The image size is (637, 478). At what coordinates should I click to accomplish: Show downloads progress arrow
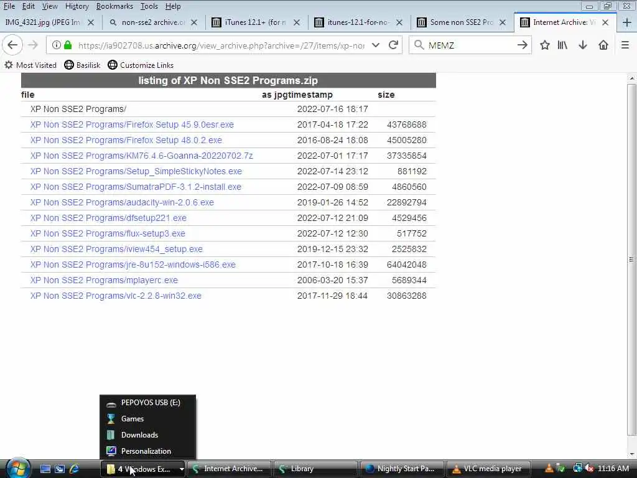point(582,45)
